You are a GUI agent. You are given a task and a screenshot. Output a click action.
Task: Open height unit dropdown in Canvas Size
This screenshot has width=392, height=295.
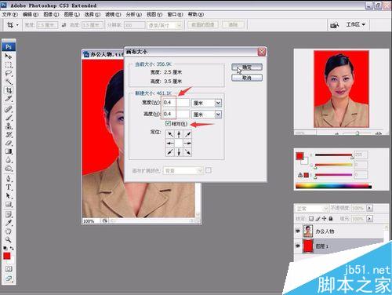click(218, 115)
